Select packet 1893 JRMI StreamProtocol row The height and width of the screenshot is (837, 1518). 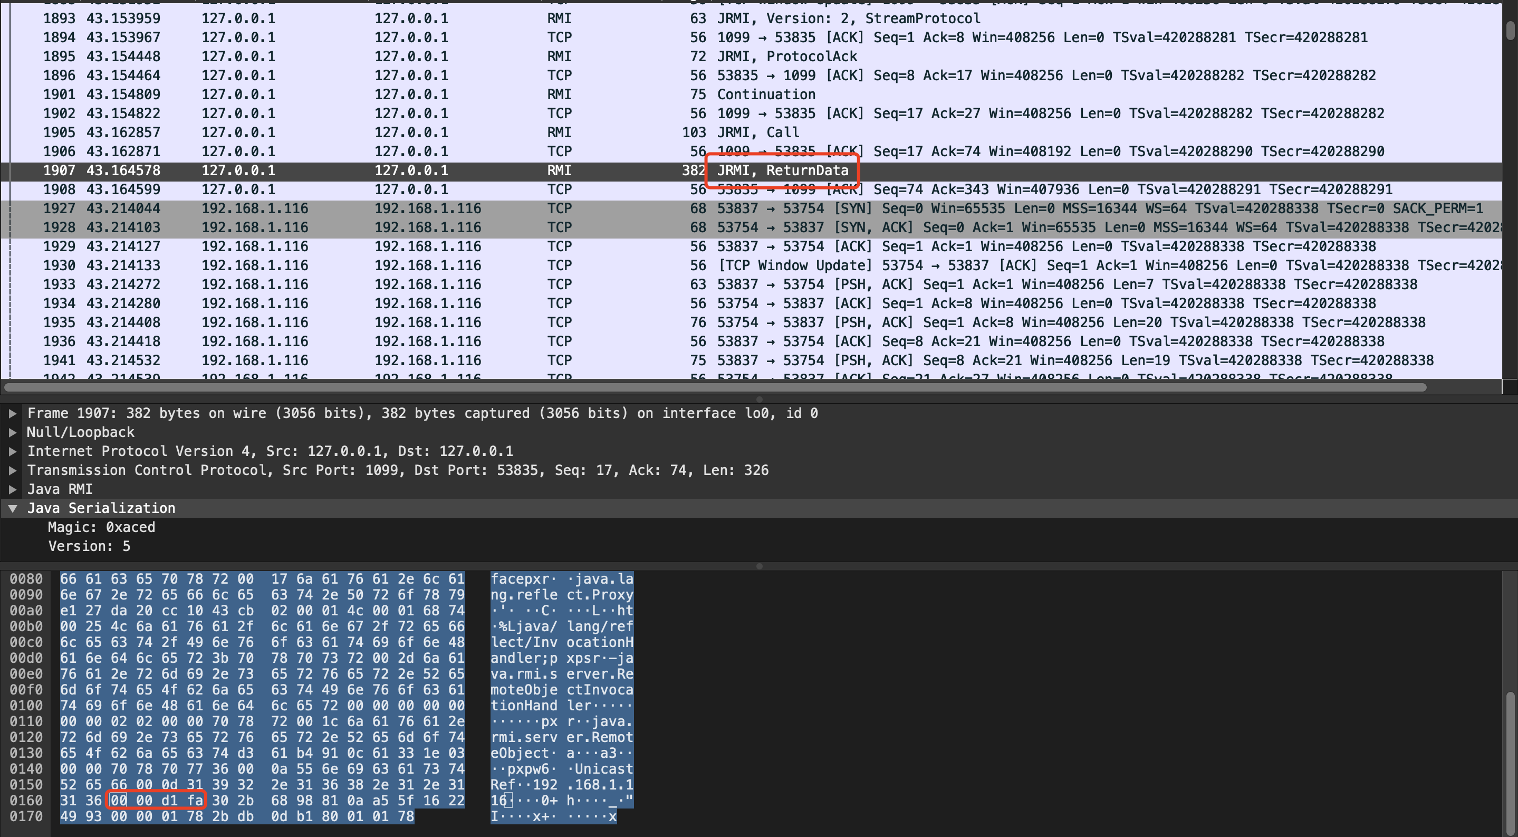point(849,19)
